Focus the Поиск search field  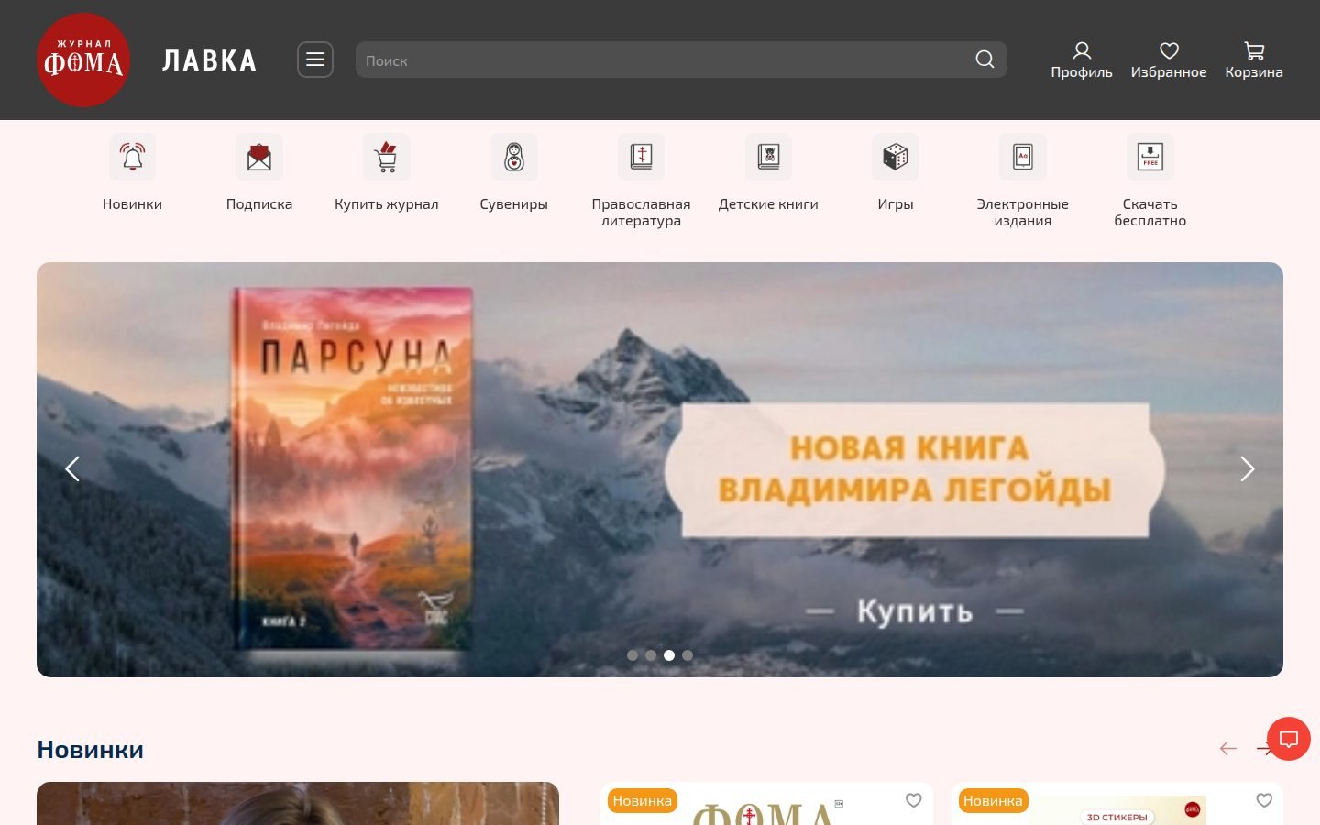(x=681, y=60)
